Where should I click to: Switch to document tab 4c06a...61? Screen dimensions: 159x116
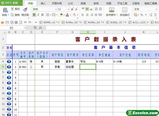72,22
